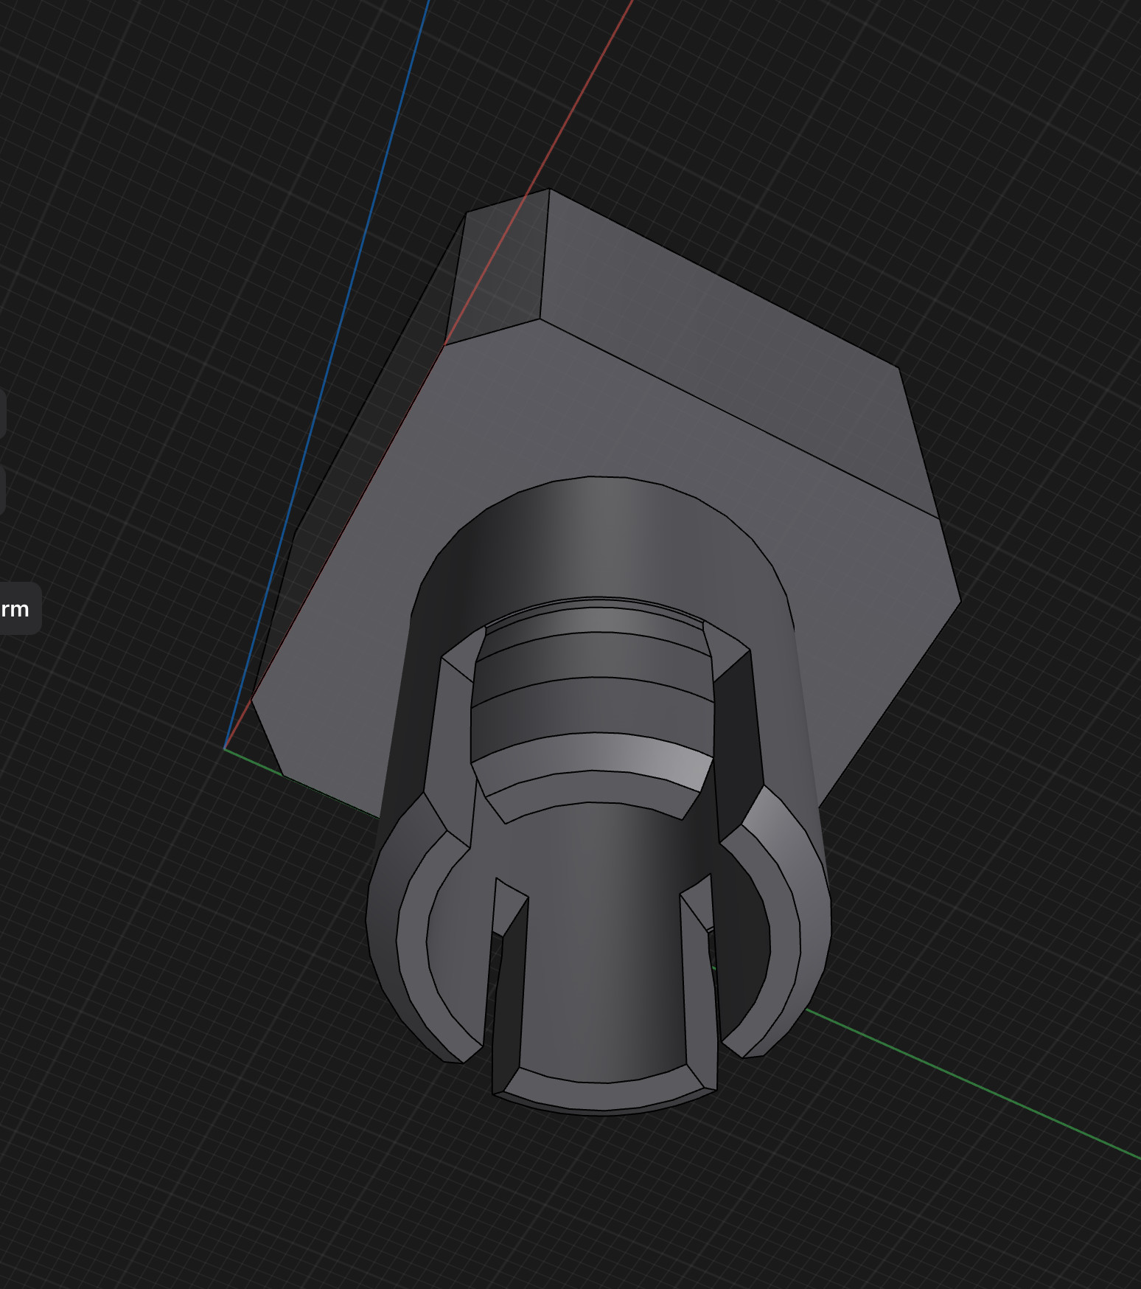The height and width of the screenshot is (1289, 1141).
Task: Click the cropped button above the "rm" button
Action: pos(3,490)
